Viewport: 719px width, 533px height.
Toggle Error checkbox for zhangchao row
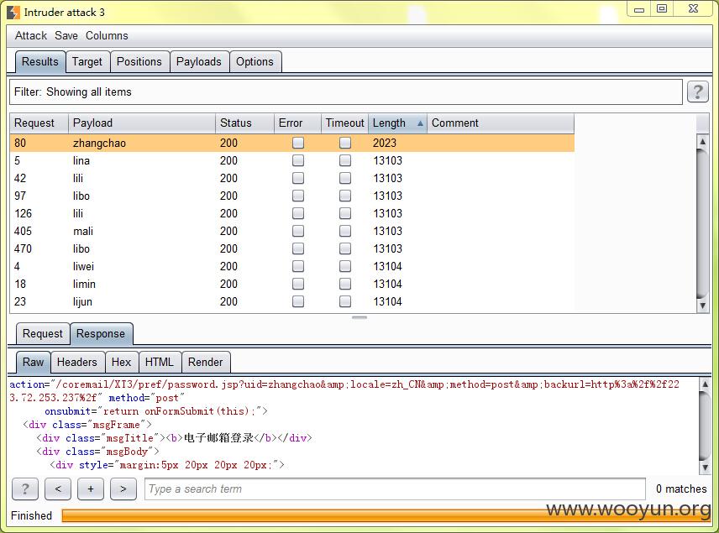298,143
